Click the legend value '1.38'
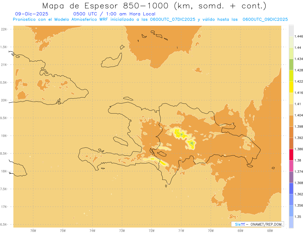 [297, 160]
